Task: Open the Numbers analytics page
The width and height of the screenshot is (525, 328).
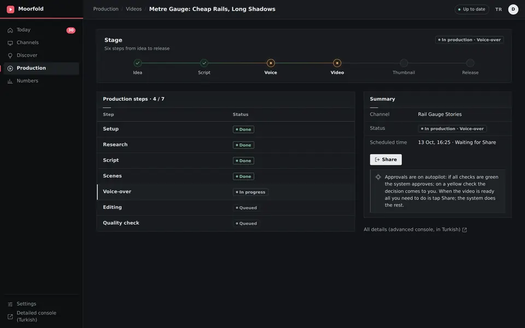Action: click(42, 81)
